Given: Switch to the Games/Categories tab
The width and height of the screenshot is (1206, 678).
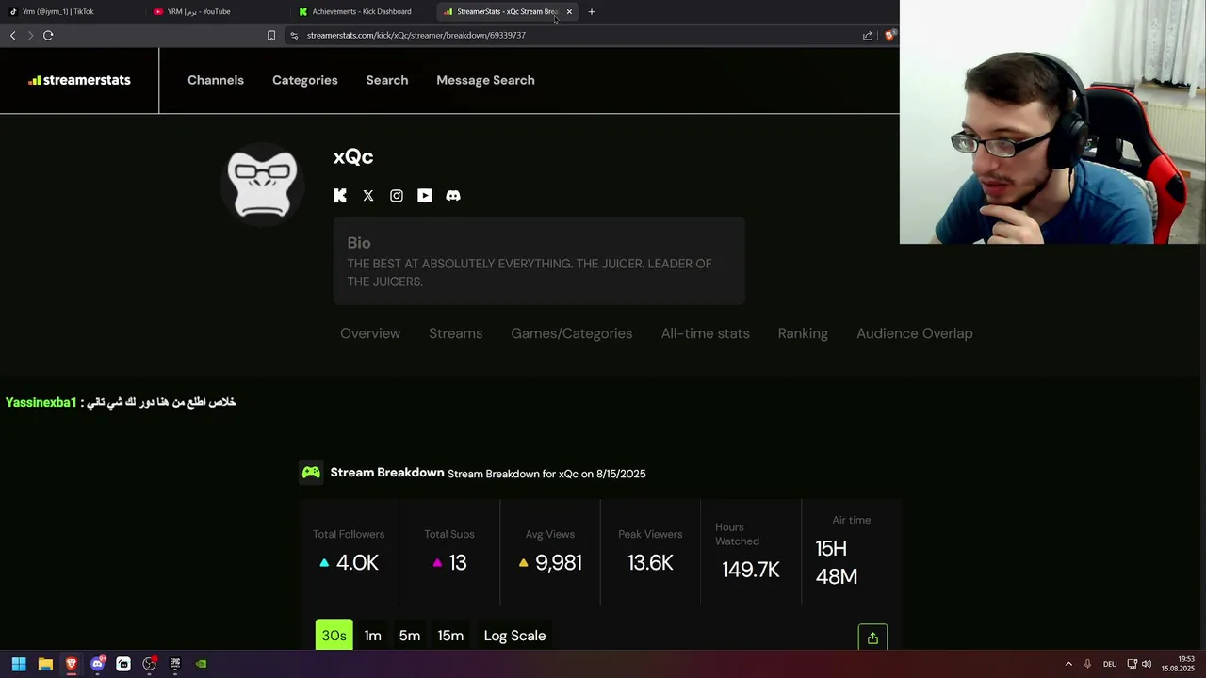Looking at the screenshot, I should pos(572,333).
